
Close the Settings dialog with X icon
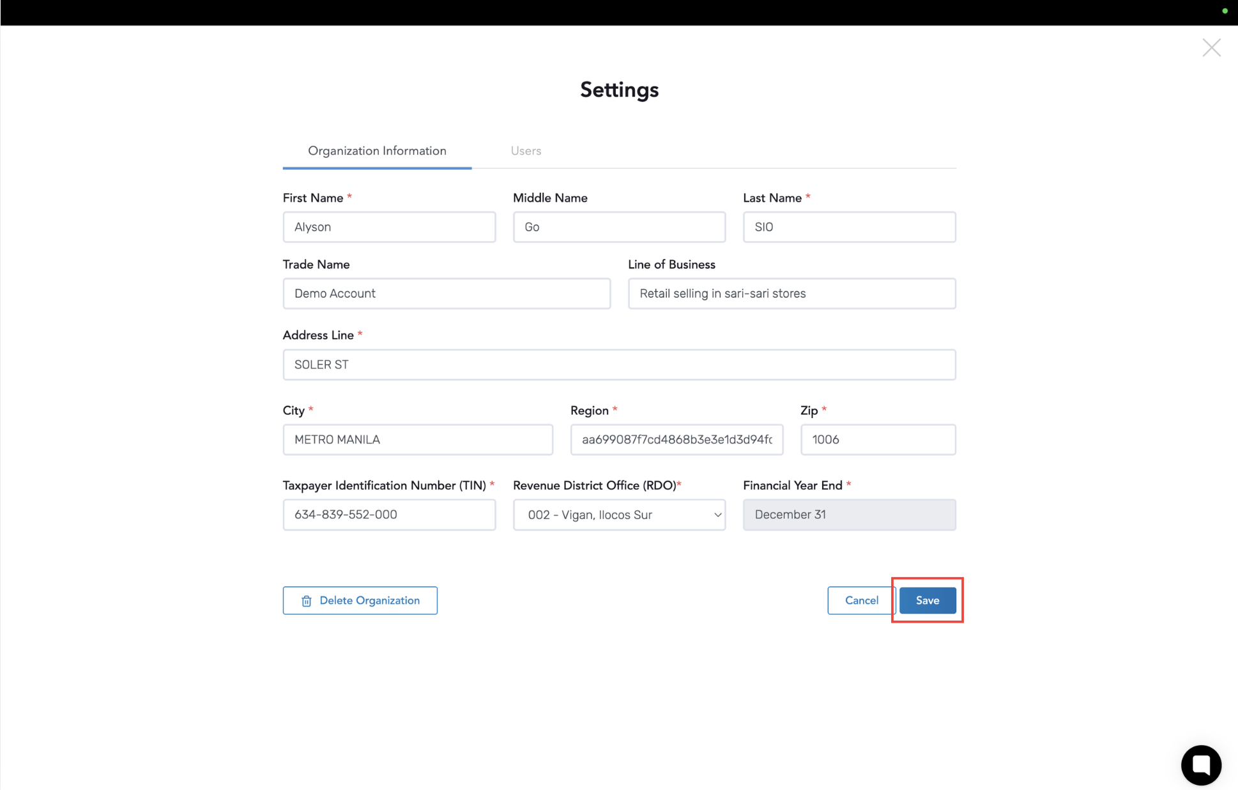click(x=1211, y=48)
